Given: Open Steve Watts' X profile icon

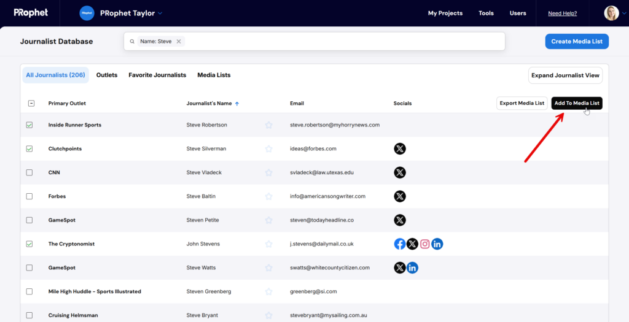Looking at the screenshot, I should coord(399,267).
